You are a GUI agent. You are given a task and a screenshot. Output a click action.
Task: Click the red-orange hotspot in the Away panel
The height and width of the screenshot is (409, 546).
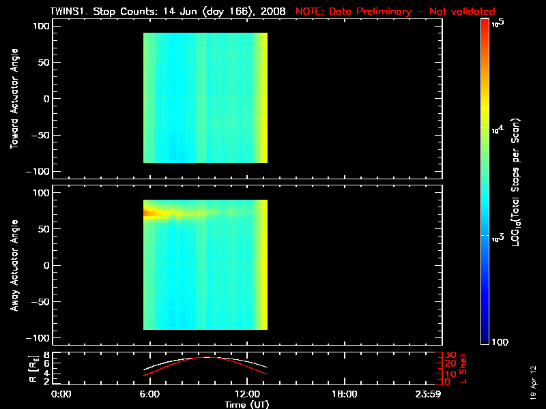pyautogui.click(x=149, y=213)
